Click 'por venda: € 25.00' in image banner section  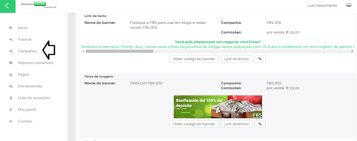tap(283, 88)
